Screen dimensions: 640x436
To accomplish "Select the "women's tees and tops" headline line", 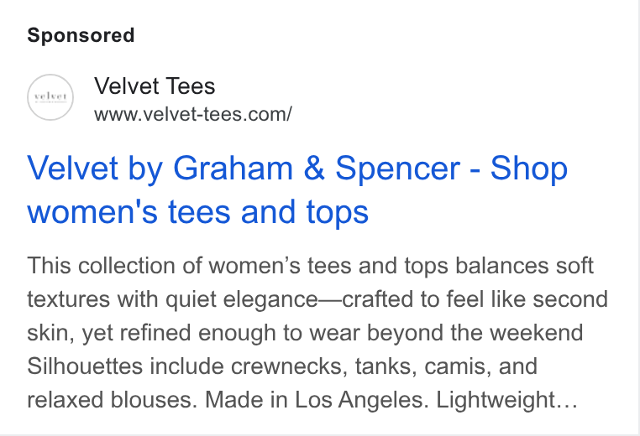I will click(197, 212).
